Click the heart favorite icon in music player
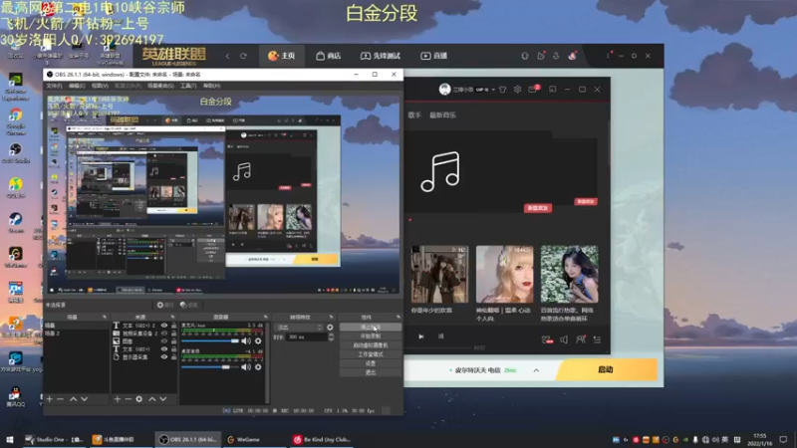 coord(546,339)
